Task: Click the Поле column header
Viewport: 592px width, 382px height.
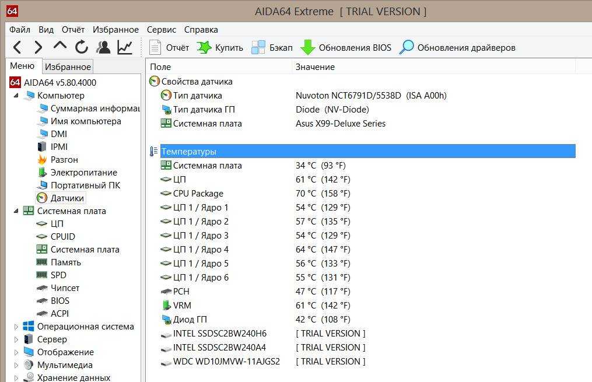Action: click(x=219, y=67)
